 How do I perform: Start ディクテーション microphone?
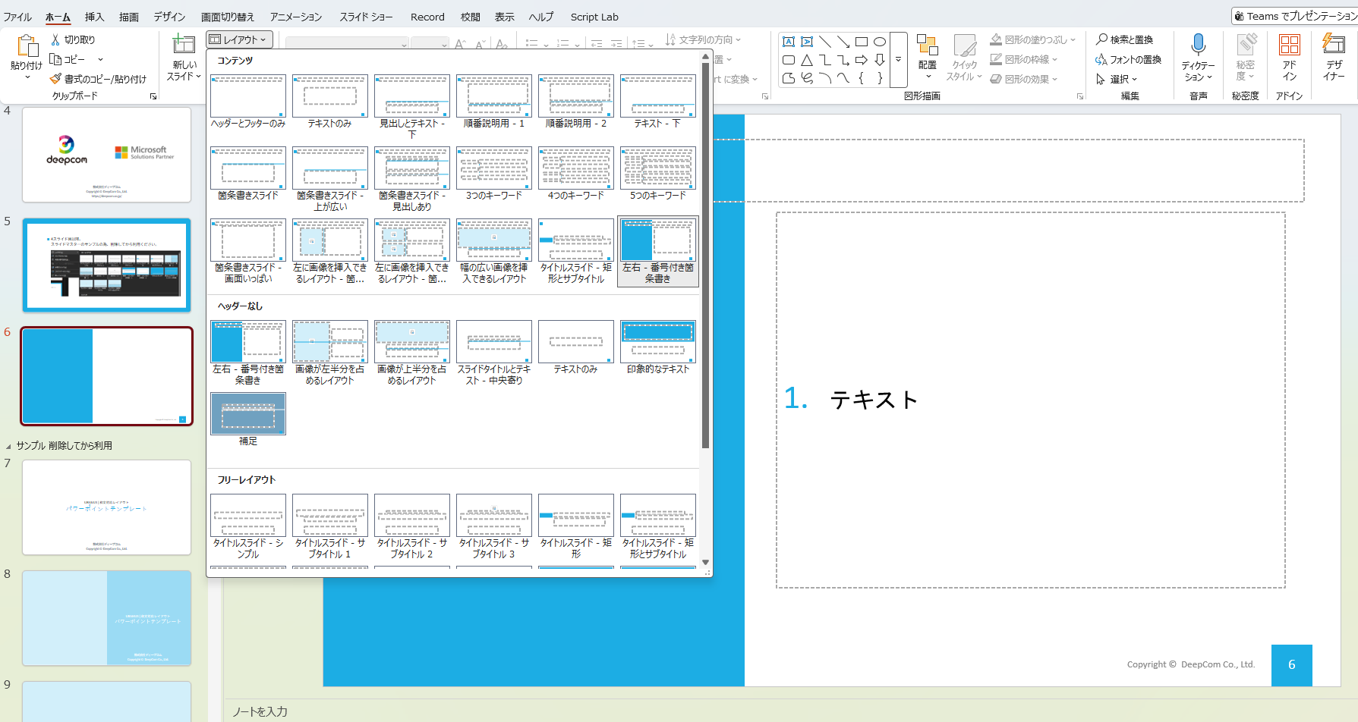pos(1198,46)
